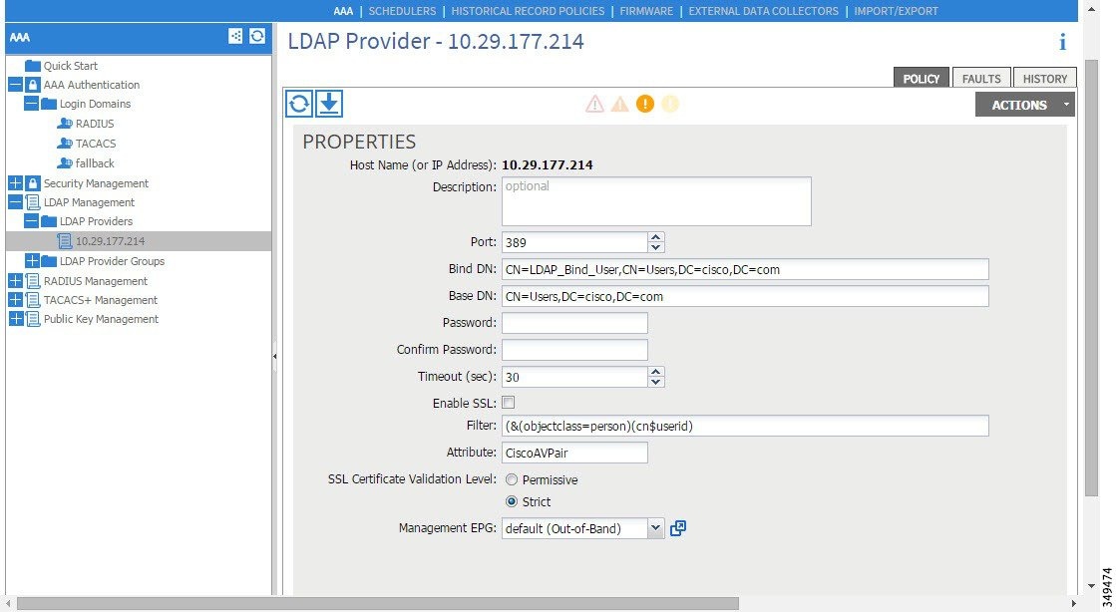Click the red critical fault triangle icon
1116x612 pixels.
[594, 105]
